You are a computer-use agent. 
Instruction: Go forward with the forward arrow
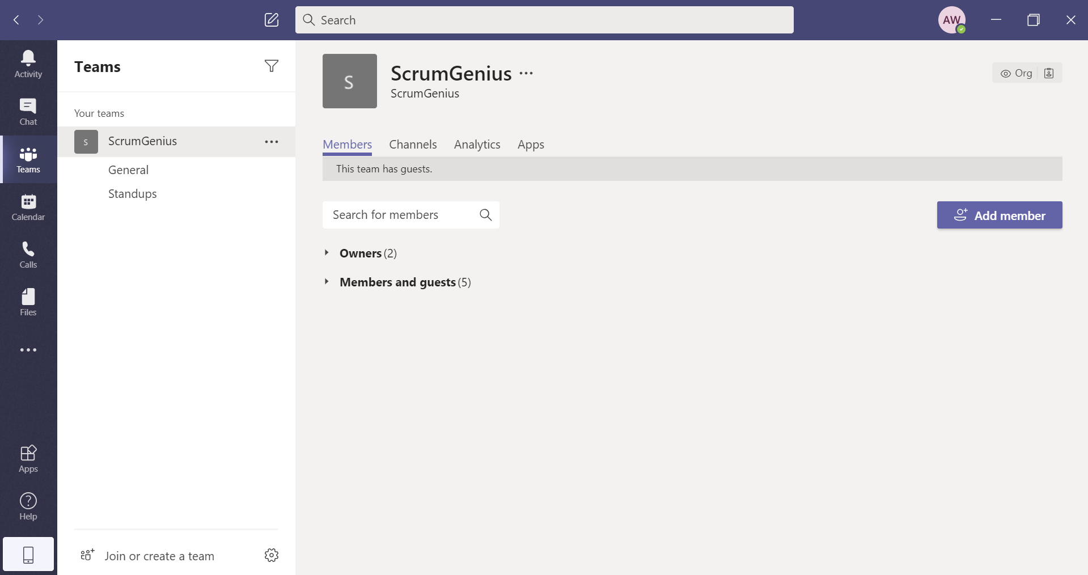40,20
